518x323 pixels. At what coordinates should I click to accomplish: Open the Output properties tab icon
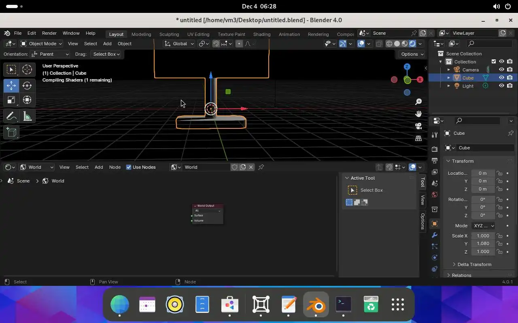pyautogui.click(x=435, y=160)
